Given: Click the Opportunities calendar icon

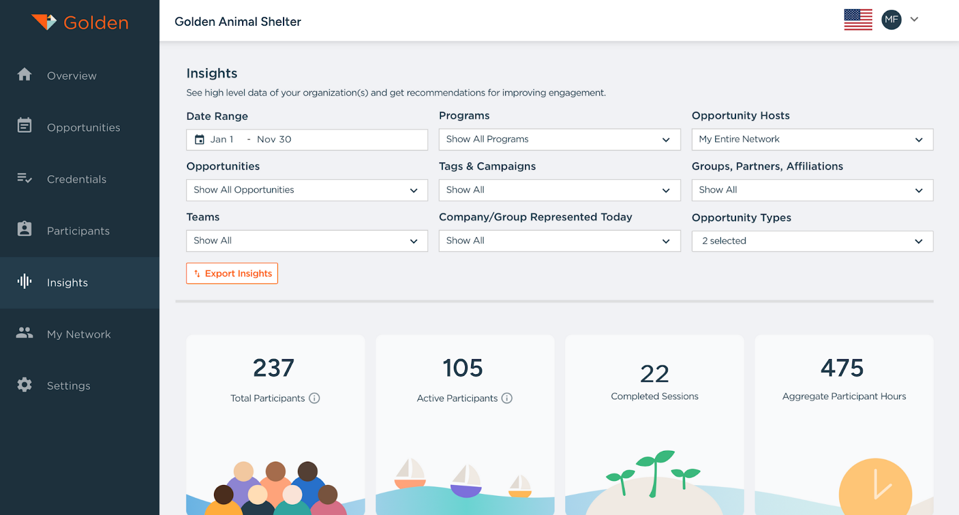Looking at the screenshot, I should pyautogui.click(x=25, y=125).
